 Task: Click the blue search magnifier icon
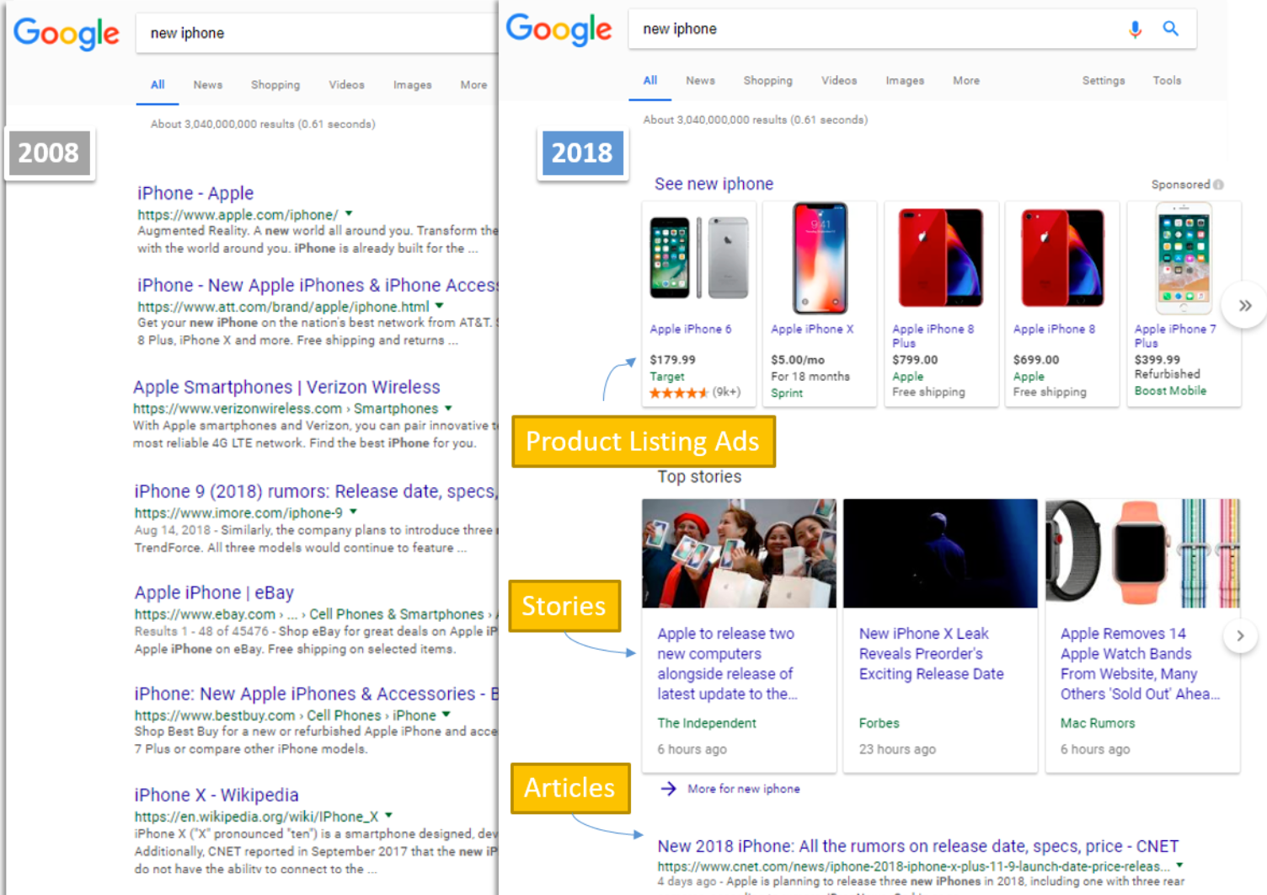(1170, 29)
